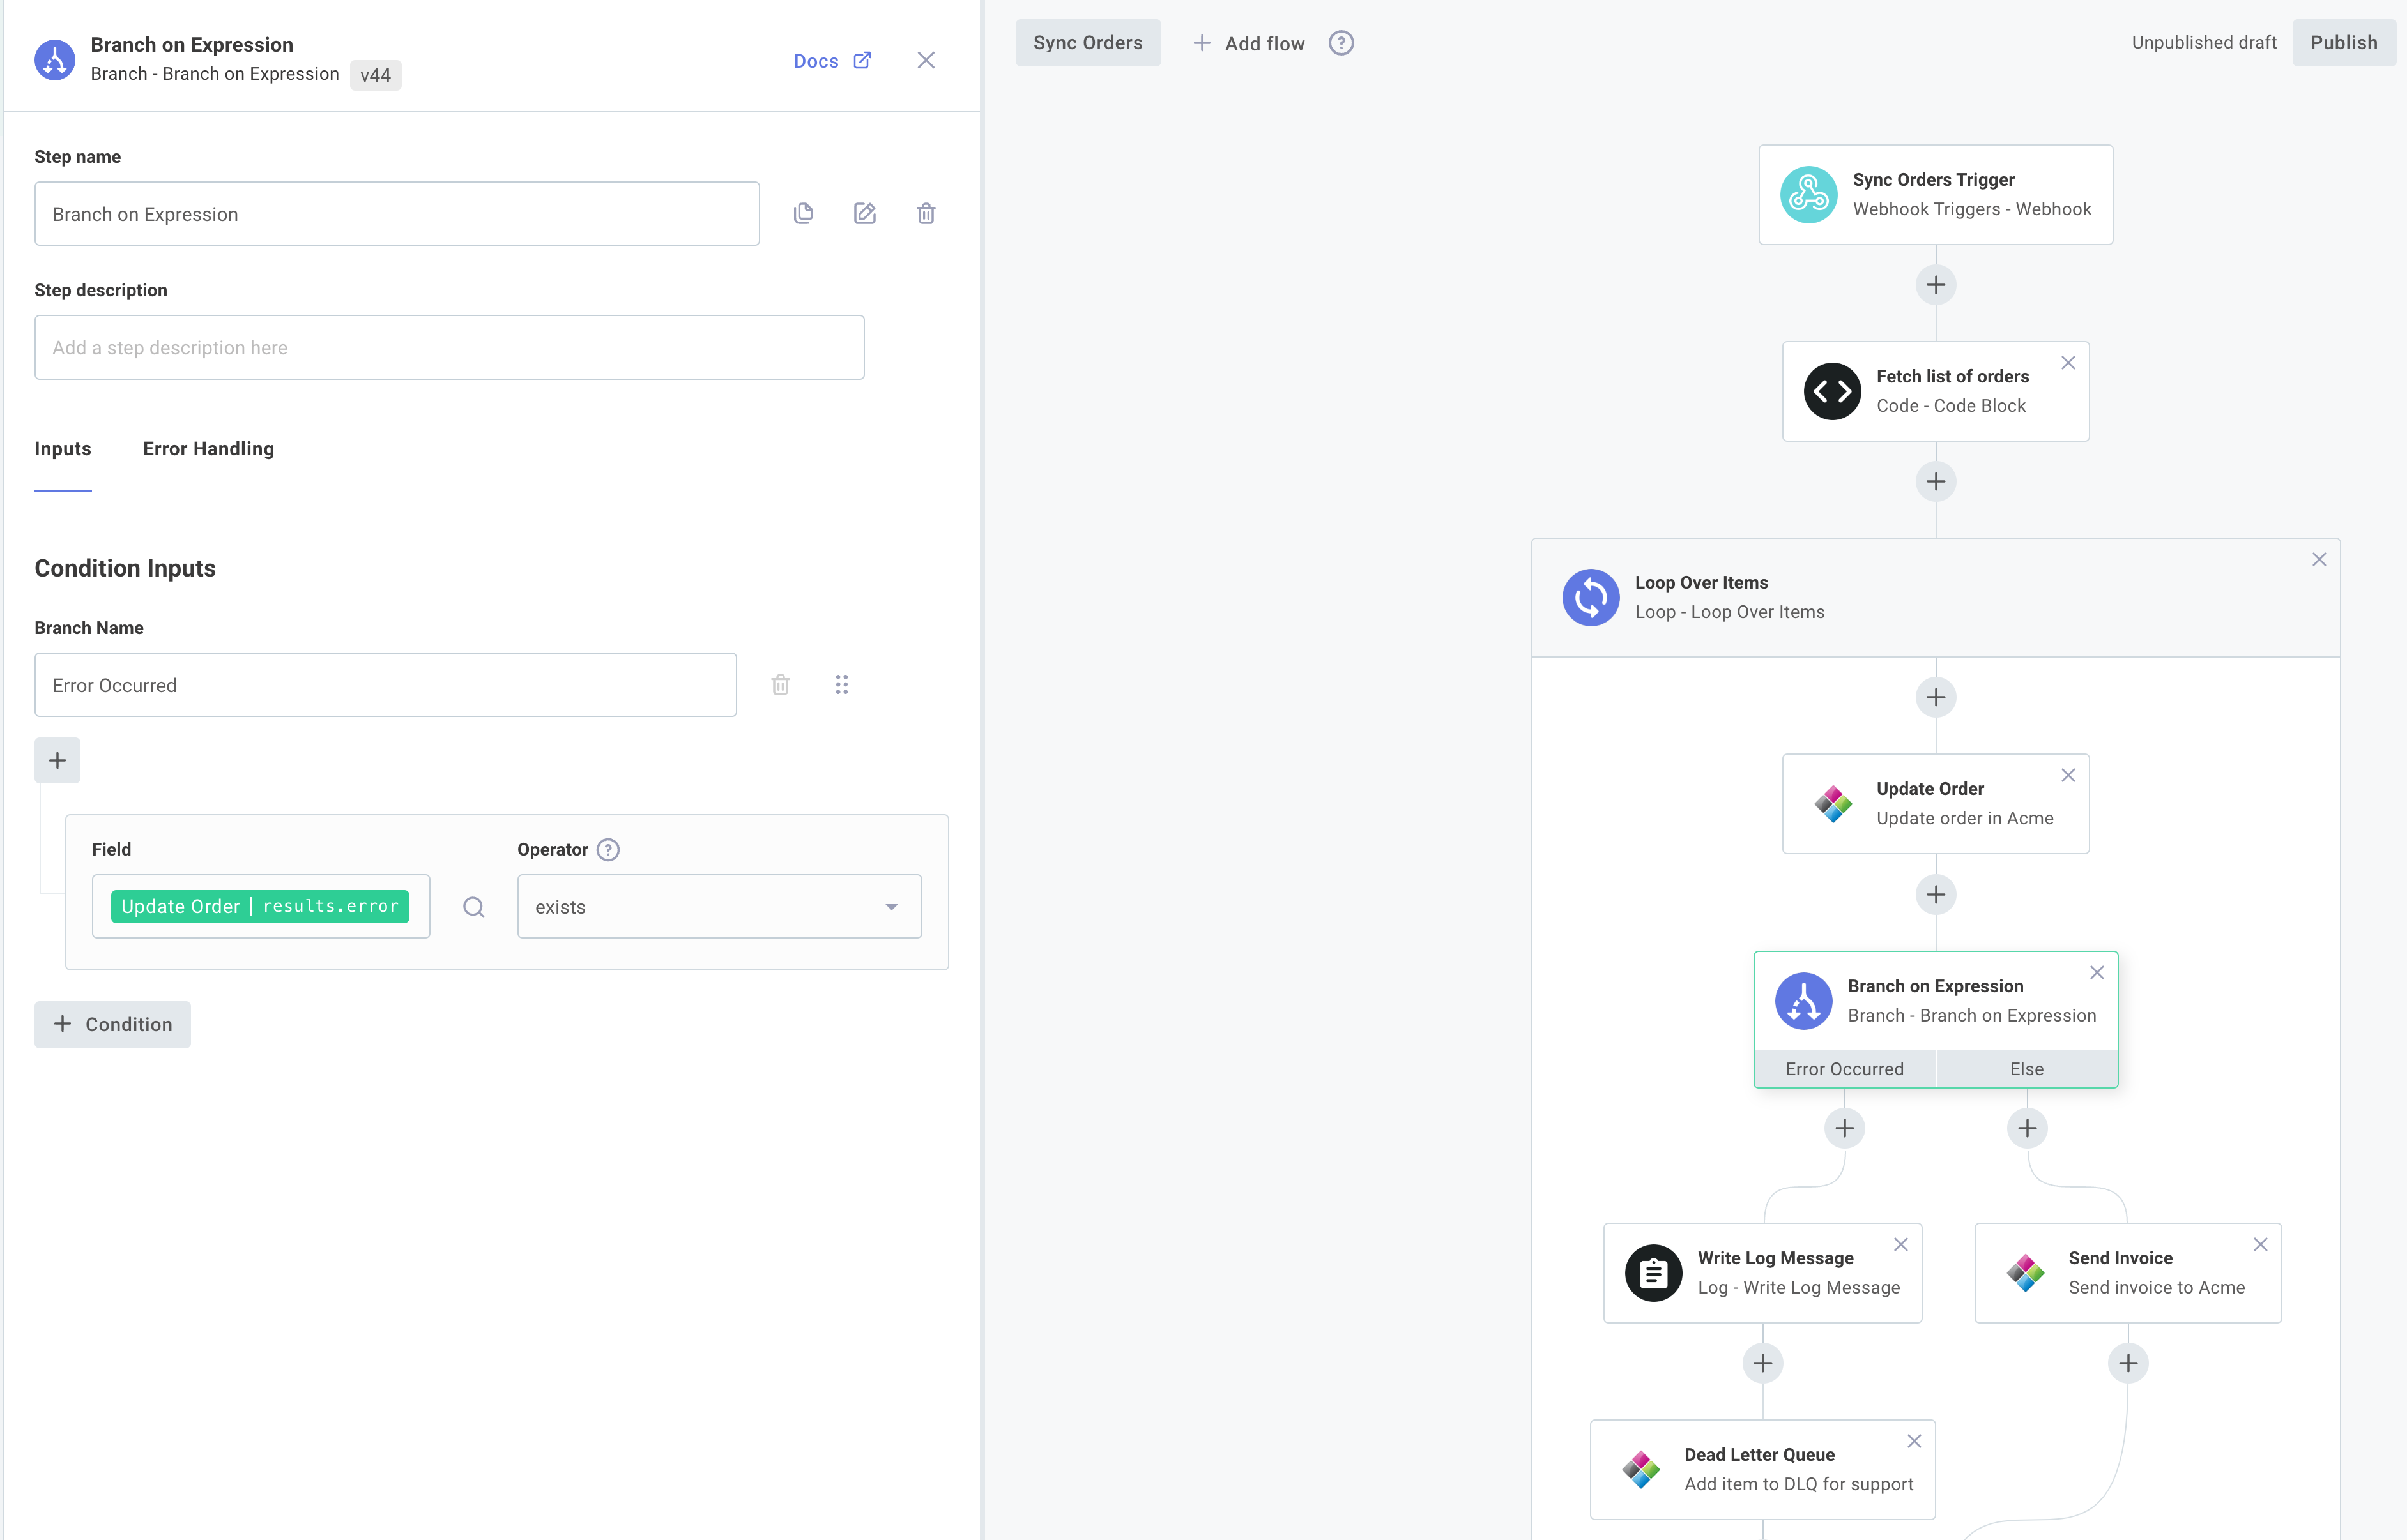Select the Sync Orders Trigger step
Image resolution: width=2407 pixels, height=1540 pixels.
click(1936, 195)
